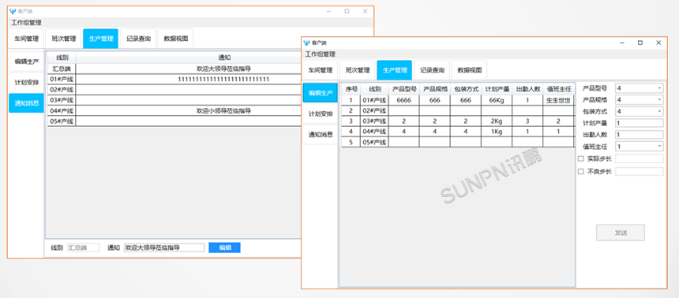Click the 66Kg planned output cell
The width and height of the screenshot is (679, 298).
coord(497,100)
